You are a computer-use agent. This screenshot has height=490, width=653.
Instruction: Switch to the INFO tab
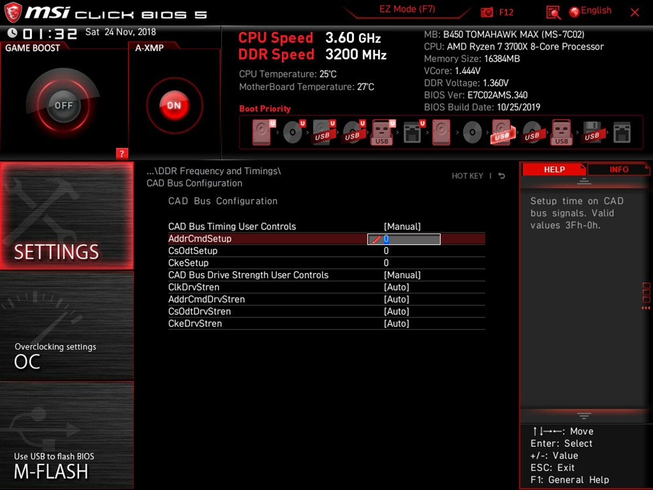[619, 170]
